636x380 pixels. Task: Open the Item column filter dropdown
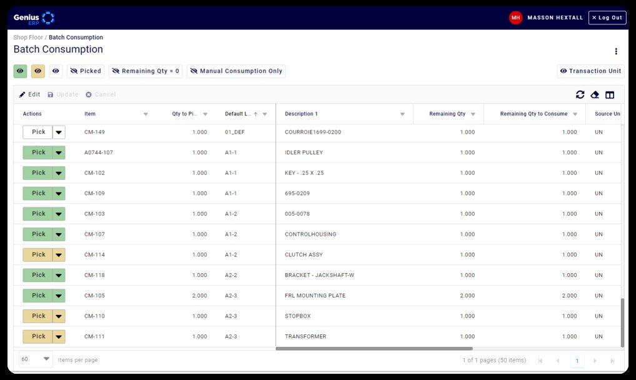(146, 114)
